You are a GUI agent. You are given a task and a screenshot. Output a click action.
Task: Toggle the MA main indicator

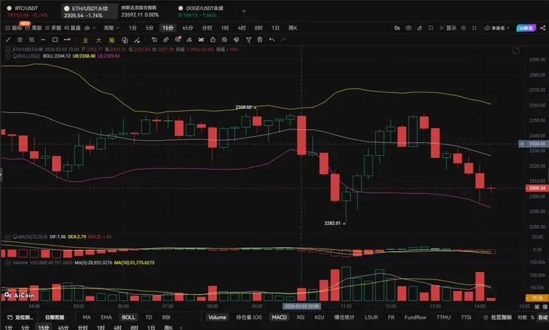87,317
